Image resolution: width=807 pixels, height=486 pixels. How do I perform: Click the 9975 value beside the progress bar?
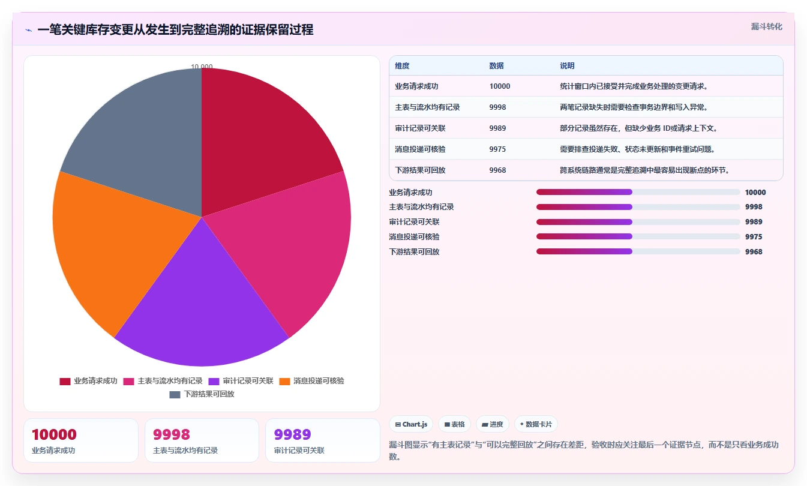click(x=754, y=237)
